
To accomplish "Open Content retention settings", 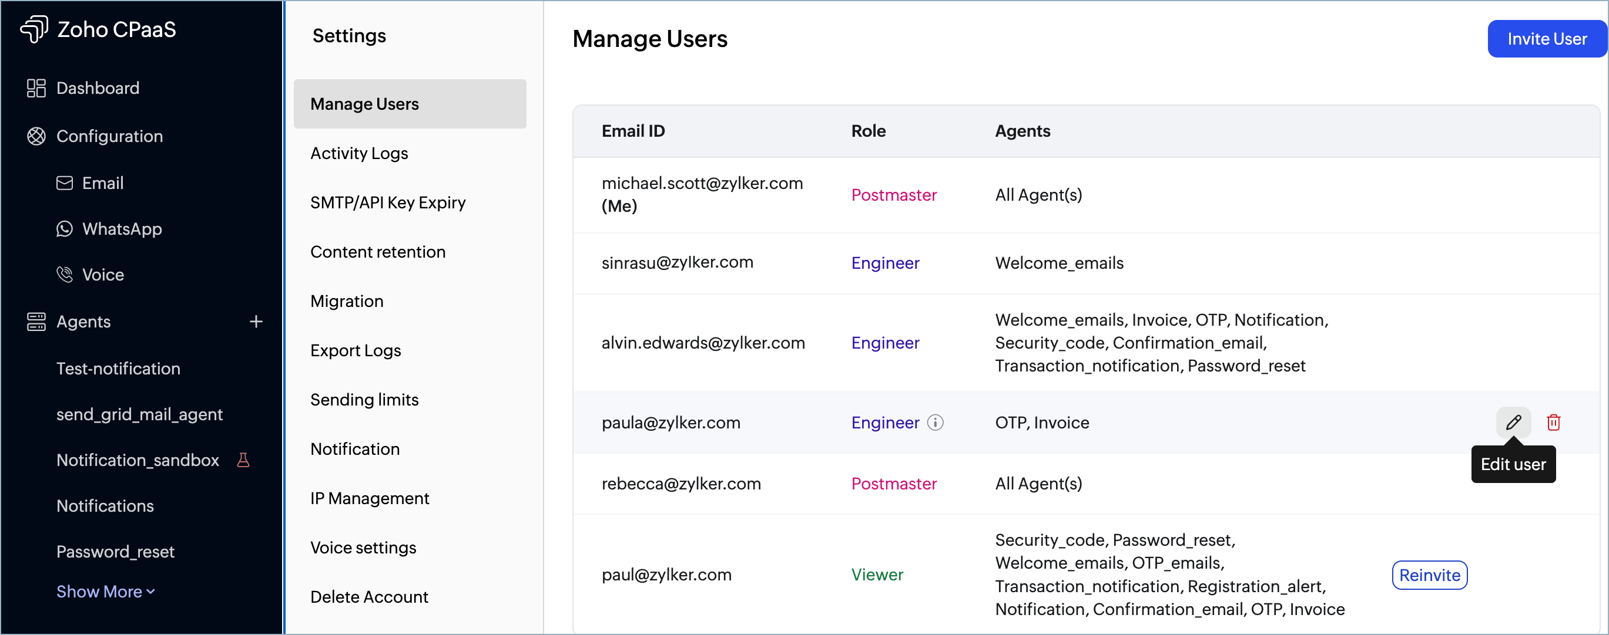I will point(378,251).
